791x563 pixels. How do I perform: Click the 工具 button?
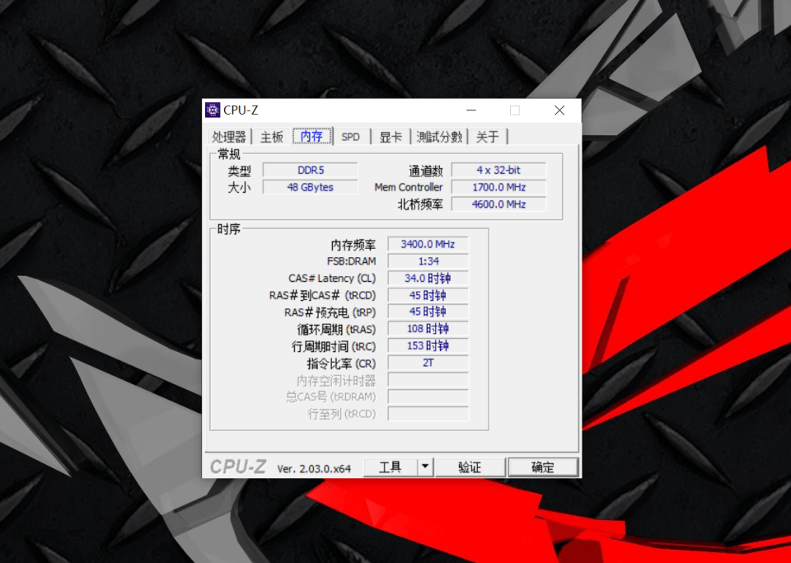391,467
